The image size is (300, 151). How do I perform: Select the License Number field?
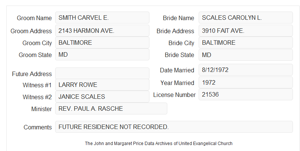pos(246,94)
